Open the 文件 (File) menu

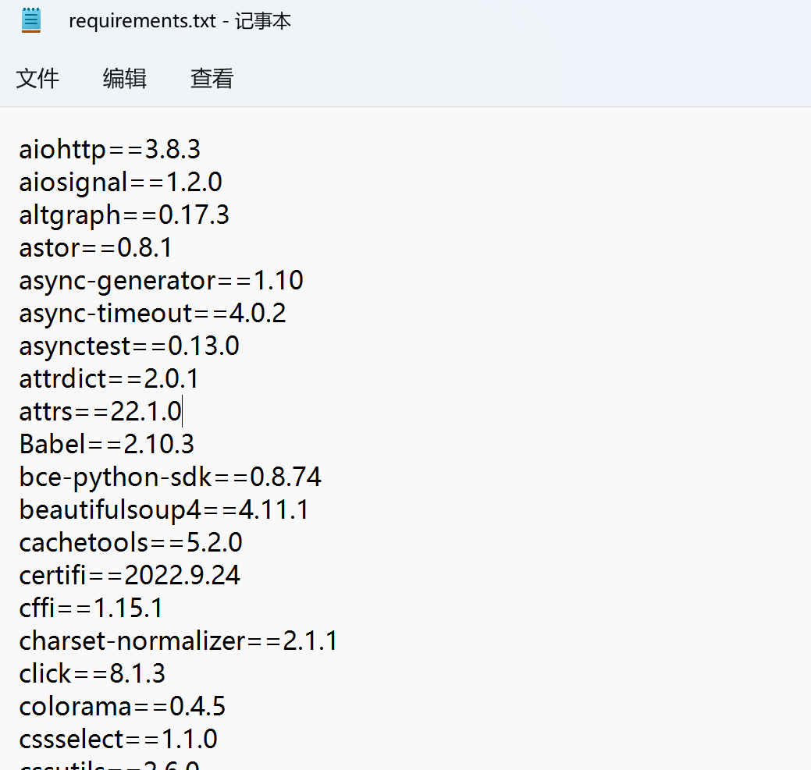37,78
